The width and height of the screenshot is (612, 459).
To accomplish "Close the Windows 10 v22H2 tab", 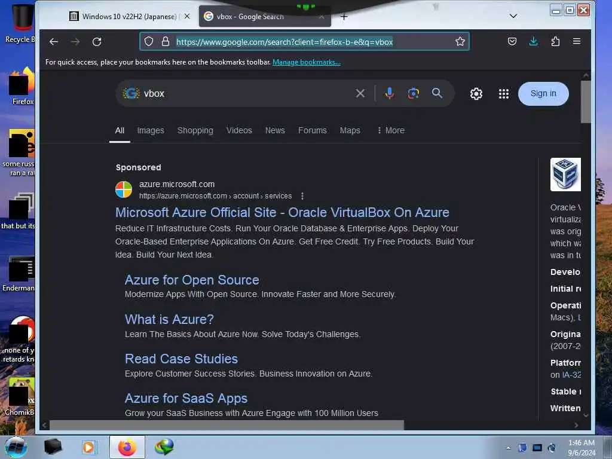I will tap(187, 16).
